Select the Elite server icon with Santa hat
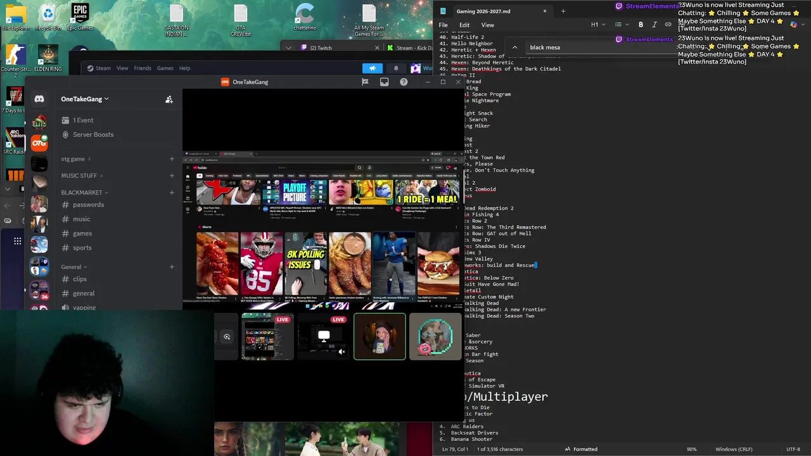The height and width of the screenshot is (456, 811). point(39,122)
